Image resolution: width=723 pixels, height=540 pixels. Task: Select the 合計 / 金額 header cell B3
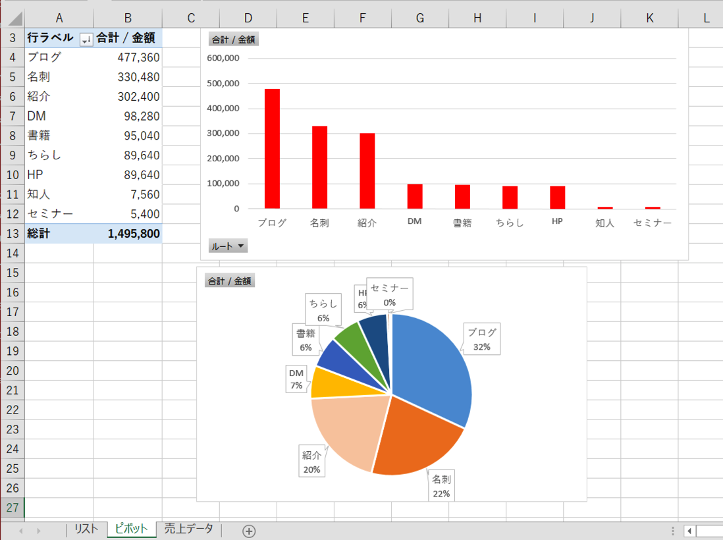click(128, 38)
